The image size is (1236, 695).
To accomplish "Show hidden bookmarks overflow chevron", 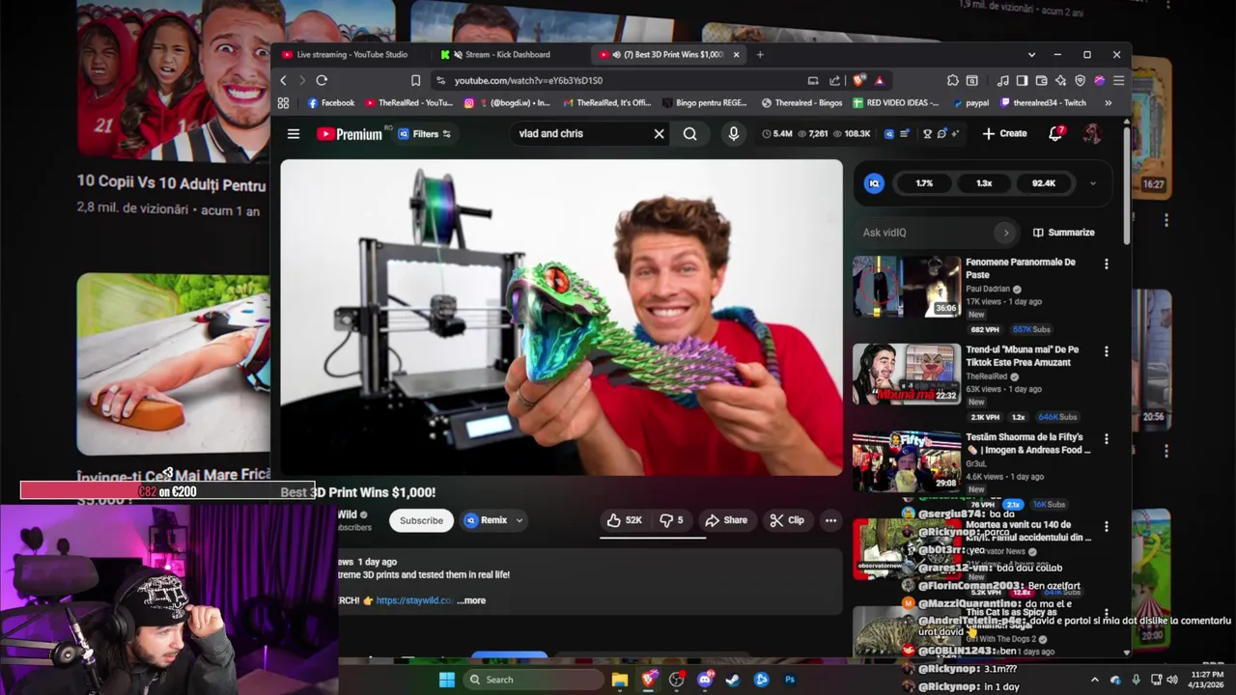I will 1108,102.
